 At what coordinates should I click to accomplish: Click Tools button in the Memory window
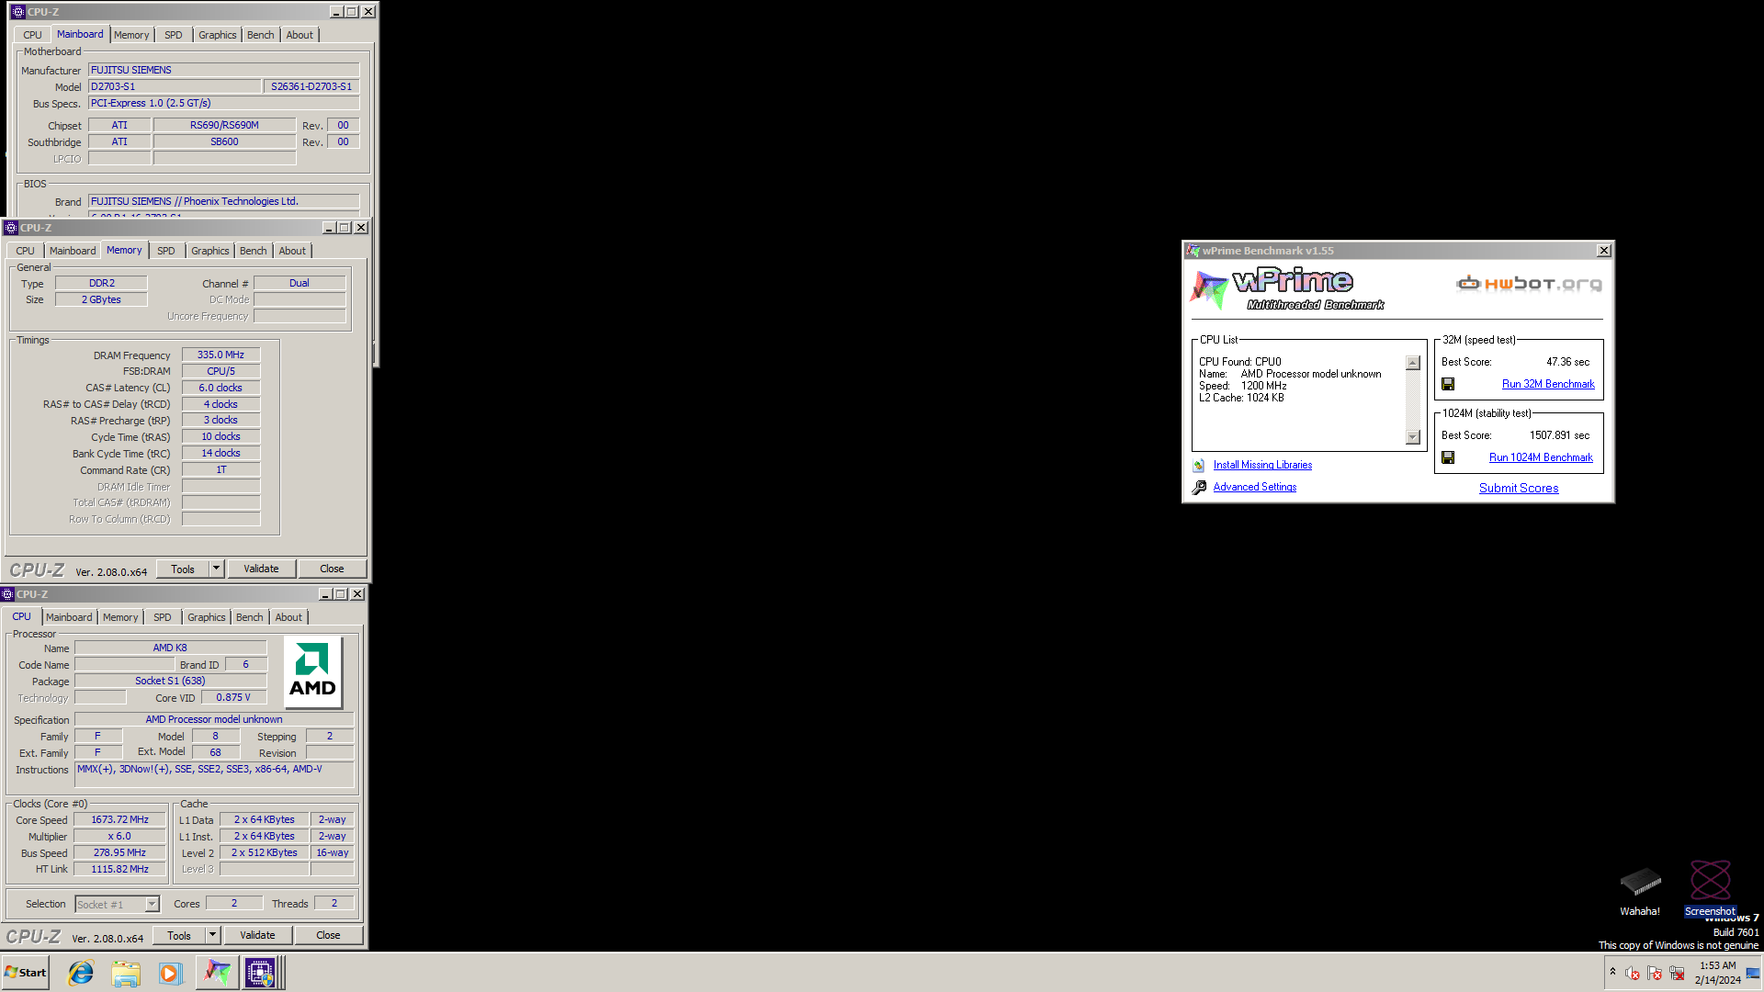coord(183,569)
